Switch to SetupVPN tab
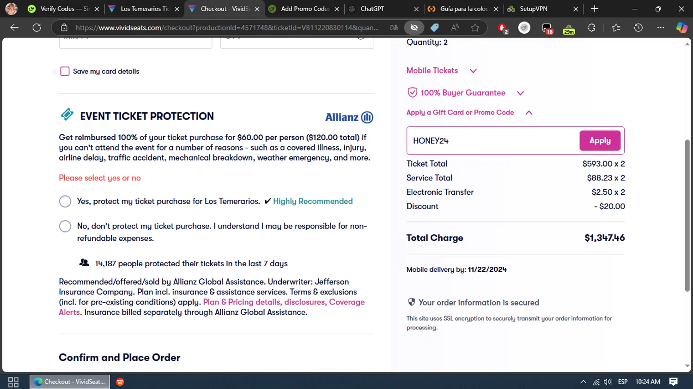693x389 pixels. [x=543, y=9]
